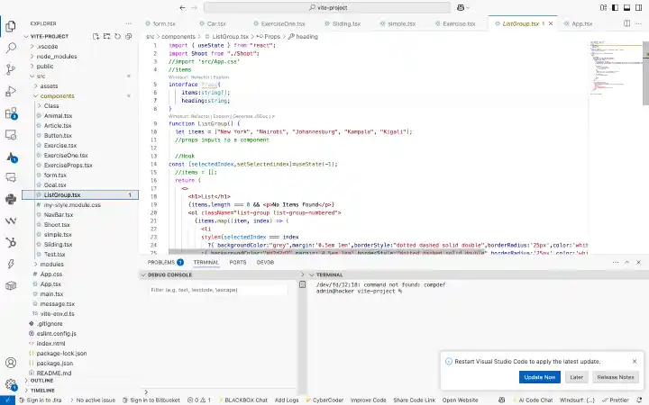The image size is (649, 405).
Task: Open the Manage gear icon
Action: (x=11, y=382)
